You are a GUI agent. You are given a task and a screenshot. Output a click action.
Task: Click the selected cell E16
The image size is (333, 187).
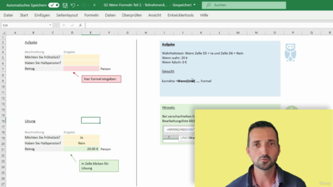(x=91, y=121)
